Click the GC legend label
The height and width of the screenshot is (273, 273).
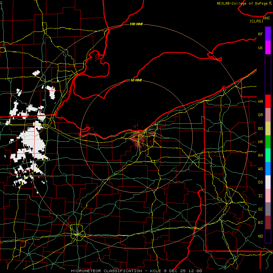[260, 209]
